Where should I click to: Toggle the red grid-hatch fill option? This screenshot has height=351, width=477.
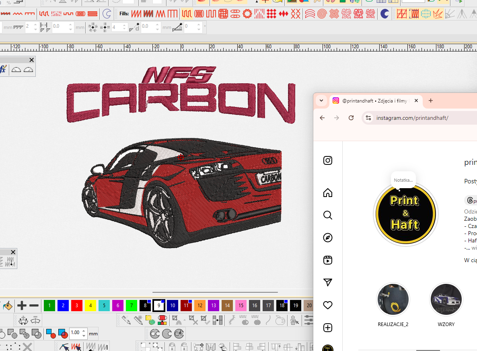401,14
